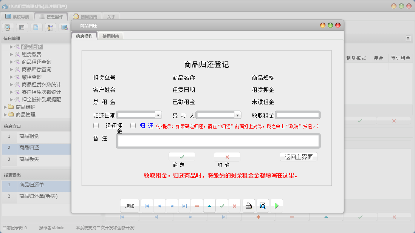The height and width of the screenshot is (233, 415).
Task: Open the report/form list icon in the toolbar
Action: coord(22,27)
